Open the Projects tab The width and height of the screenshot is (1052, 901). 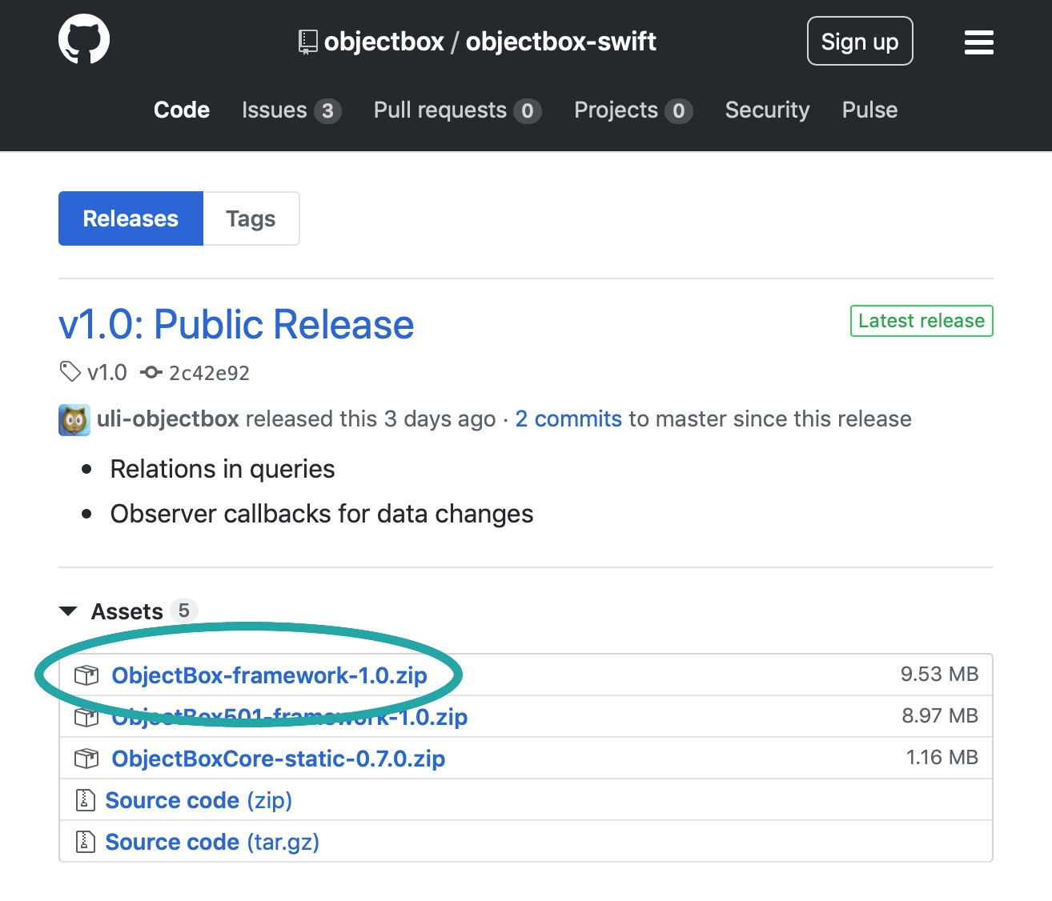click(x=633, y=110)
